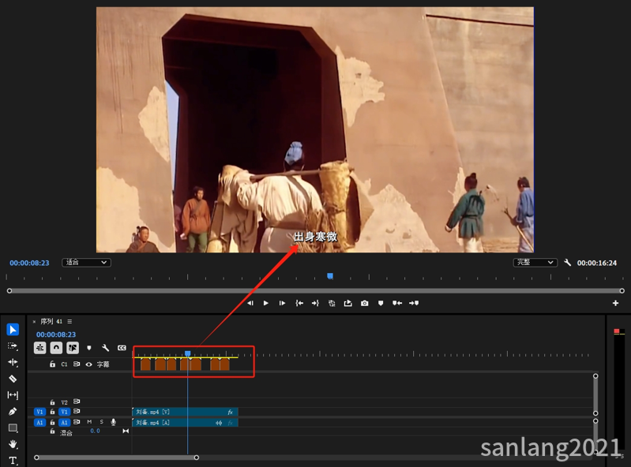Image resolution: width=631 pixels, height=467 pixels.
Task: Open button editor plus icon
Action: [615, 303]
